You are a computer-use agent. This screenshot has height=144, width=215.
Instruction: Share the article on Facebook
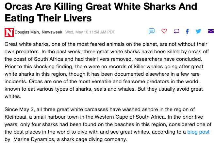[x=187, y=31]
